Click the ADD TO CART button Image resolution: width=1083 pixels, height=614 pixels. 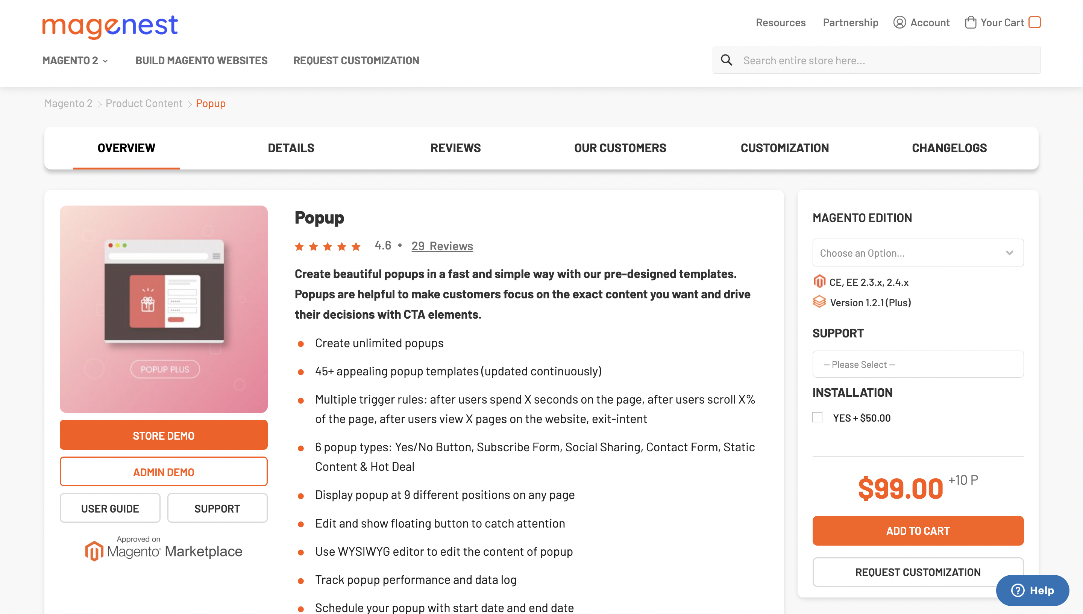click(918, 531)
